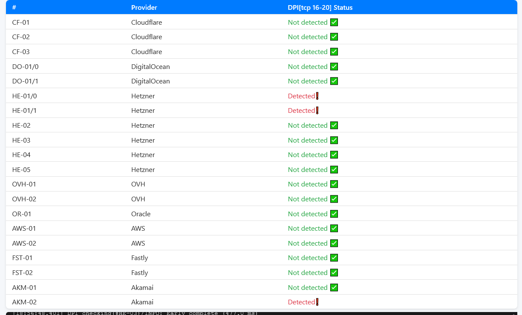Click 'Detected' status text for AKM-02
Screen dimensions: 522x315
pyautogui.click(x=301, y=302)
